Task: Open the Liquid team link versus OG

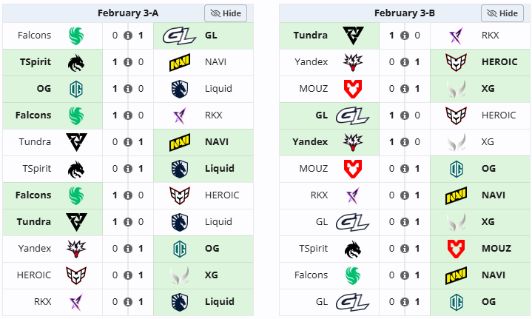Action: pos(218,89)
